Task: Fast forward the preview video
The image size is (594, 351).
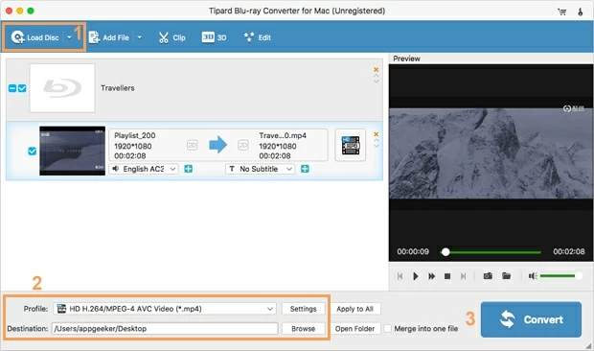Action: pos(431,276)
